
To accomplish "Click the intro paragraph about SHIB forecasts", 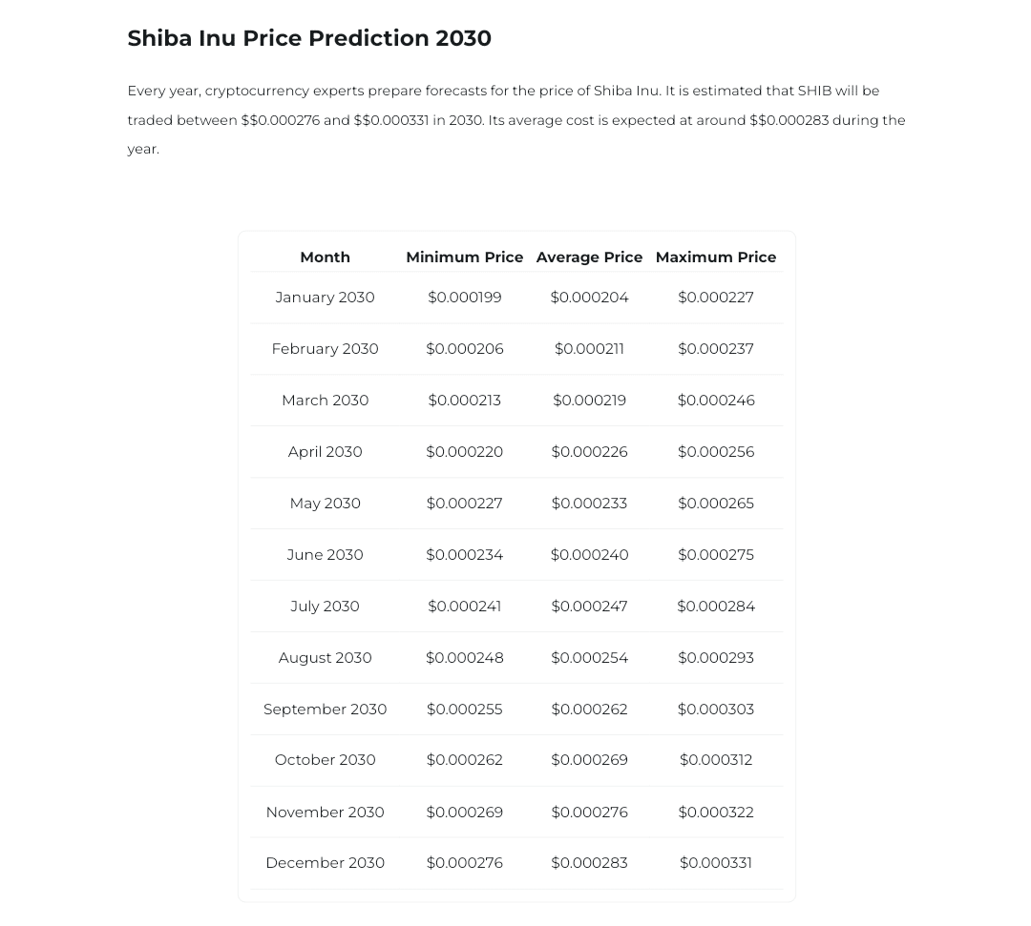I will click(x=516, y=119).
